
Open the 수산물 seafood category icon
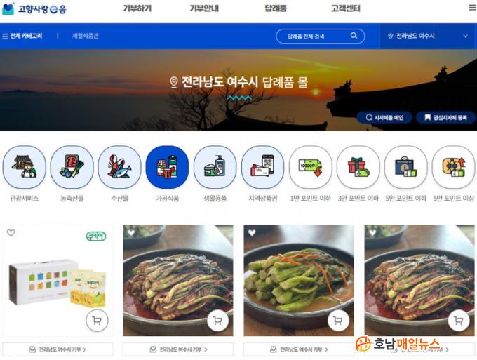tap(120, 167)
